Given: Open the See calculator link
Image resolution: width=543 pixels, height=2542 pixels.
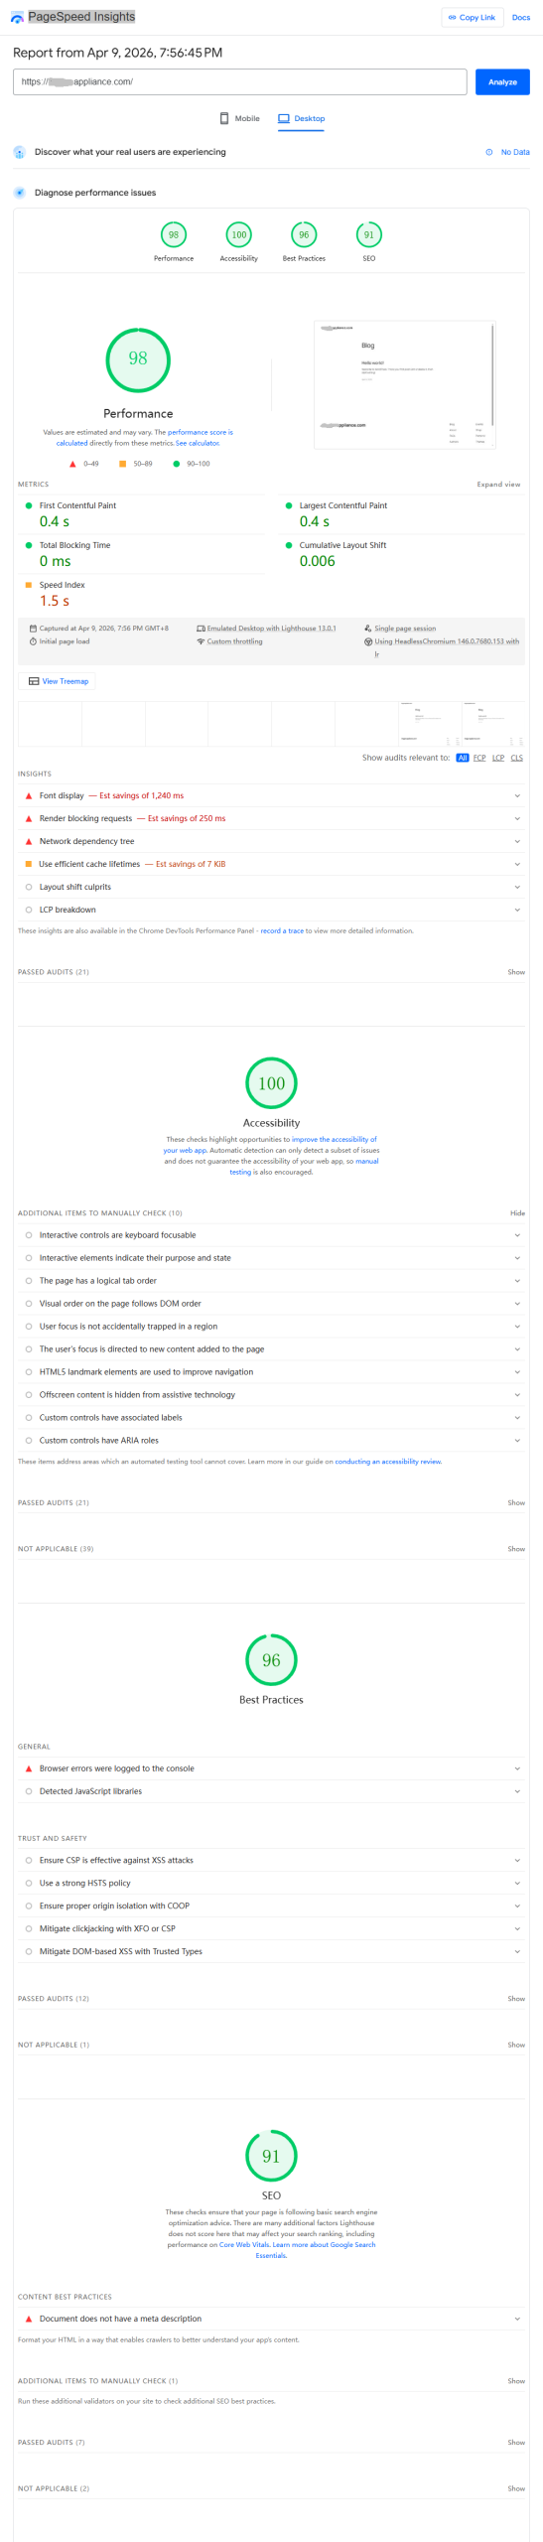Looking at the screenshot, I should 198,443.
